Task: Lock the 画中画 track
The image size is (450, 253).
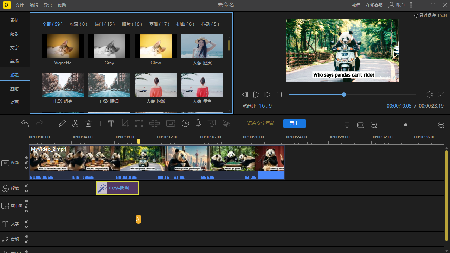Action: click(26, 206)
